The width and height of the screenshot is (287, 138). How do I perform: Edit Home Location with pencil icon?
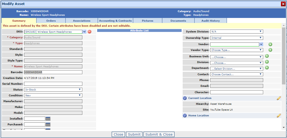(279, 115)
